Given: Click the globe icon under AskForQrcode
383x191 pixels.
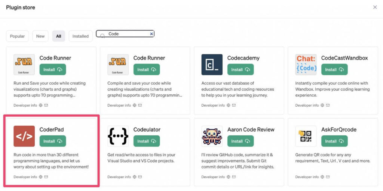Looking at the screenshot, I should point(322,177).
